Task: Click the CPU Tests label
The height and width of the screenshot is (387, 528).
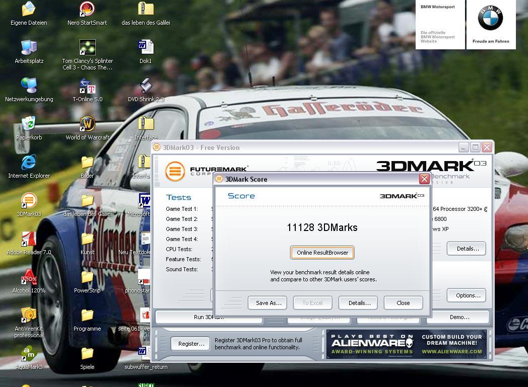Action: coord(179,249)
